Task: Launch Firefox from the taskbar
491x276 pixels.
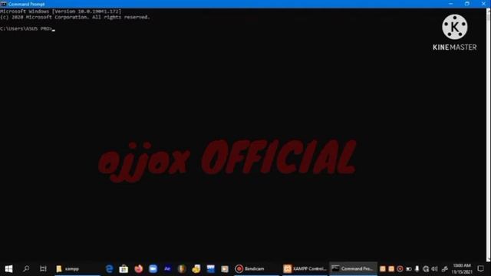Action: tap(138, 268)
